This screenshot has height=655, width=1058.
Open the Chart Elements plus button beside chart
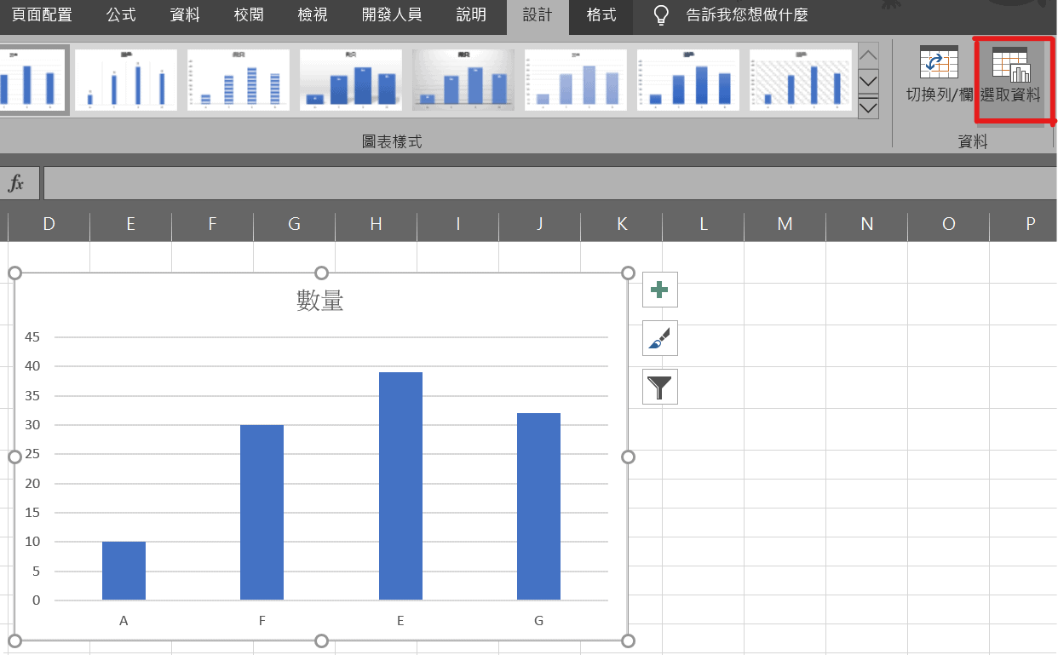click(x=659, y=290)
